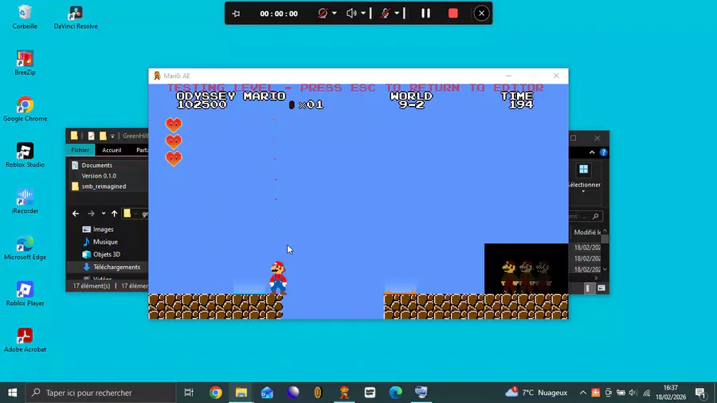Switch Explorer to large icons view

pos(601,288)
